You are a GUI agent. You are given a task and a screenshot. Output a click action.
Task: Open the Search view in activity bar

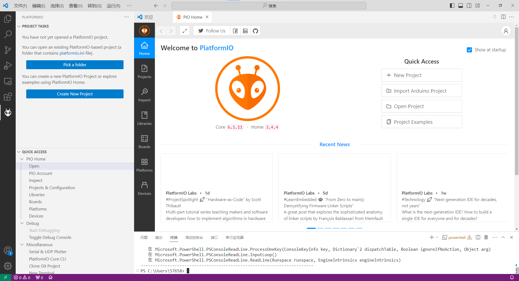[8, 34]
